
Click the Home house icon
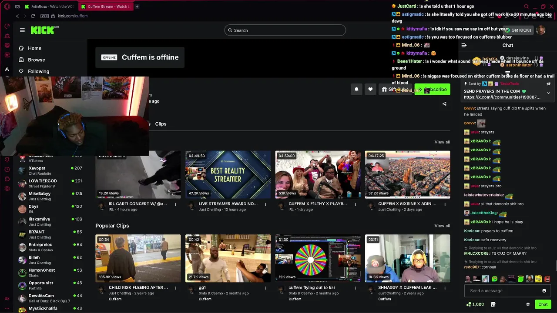[x=21, y=48]
